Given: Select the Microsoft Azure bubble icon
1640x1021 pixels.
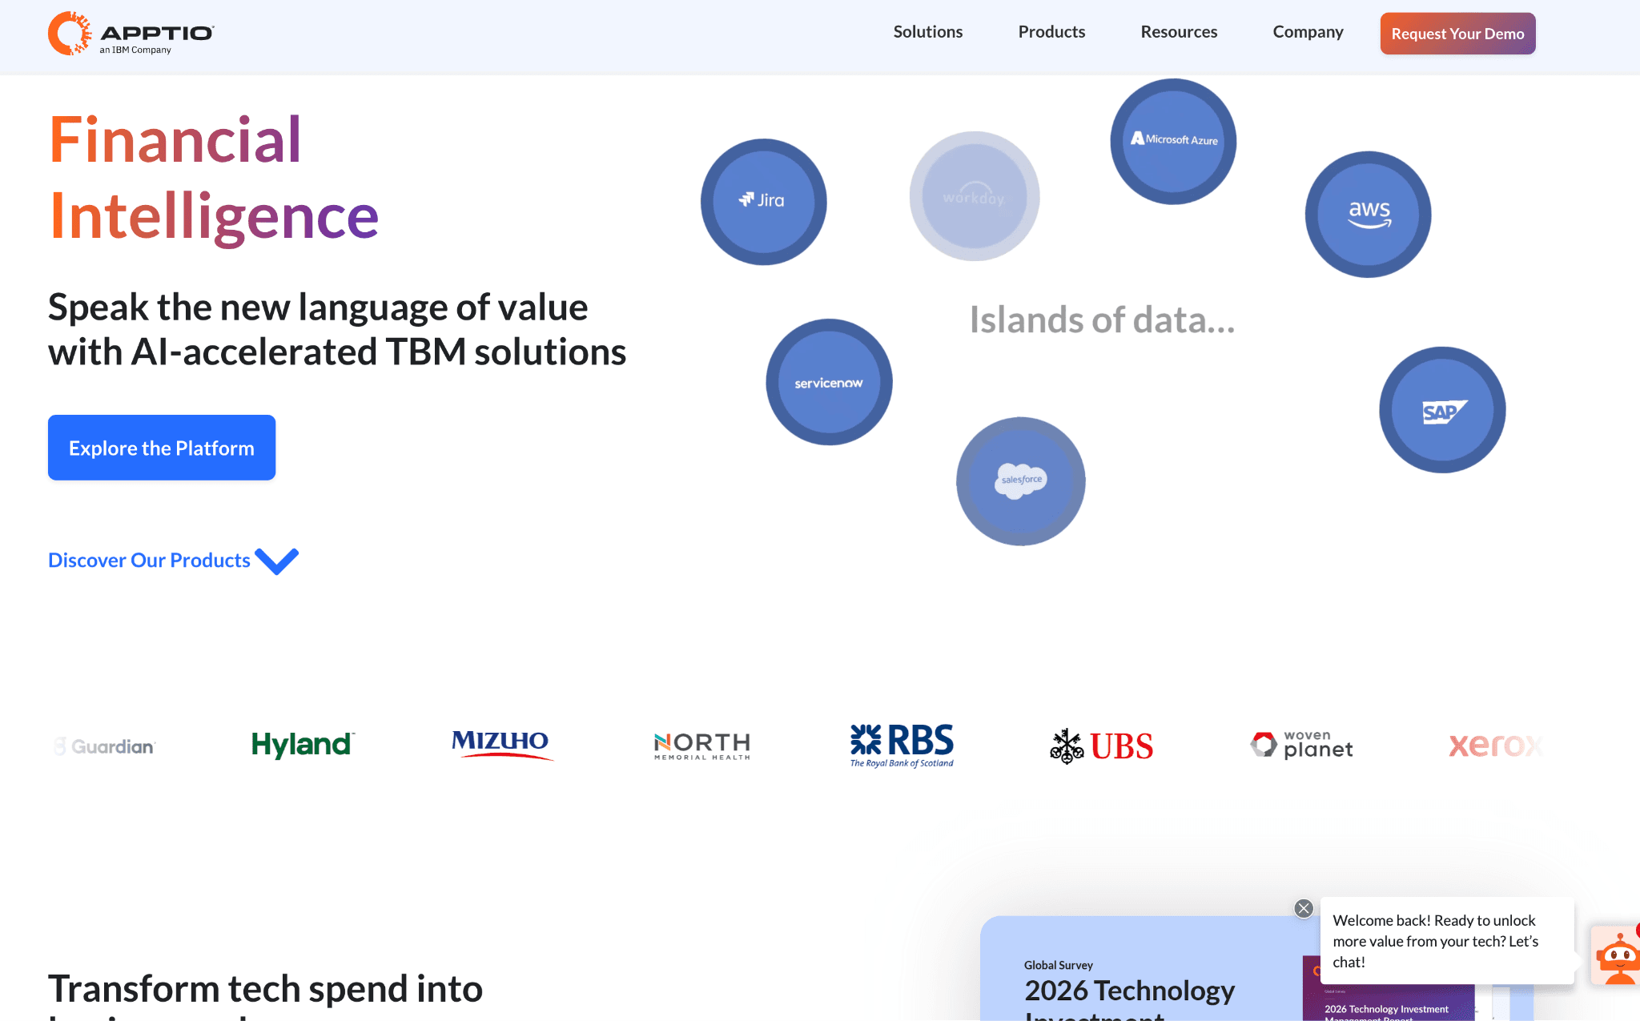Looking at the screenshot, I should [1173, 141].
